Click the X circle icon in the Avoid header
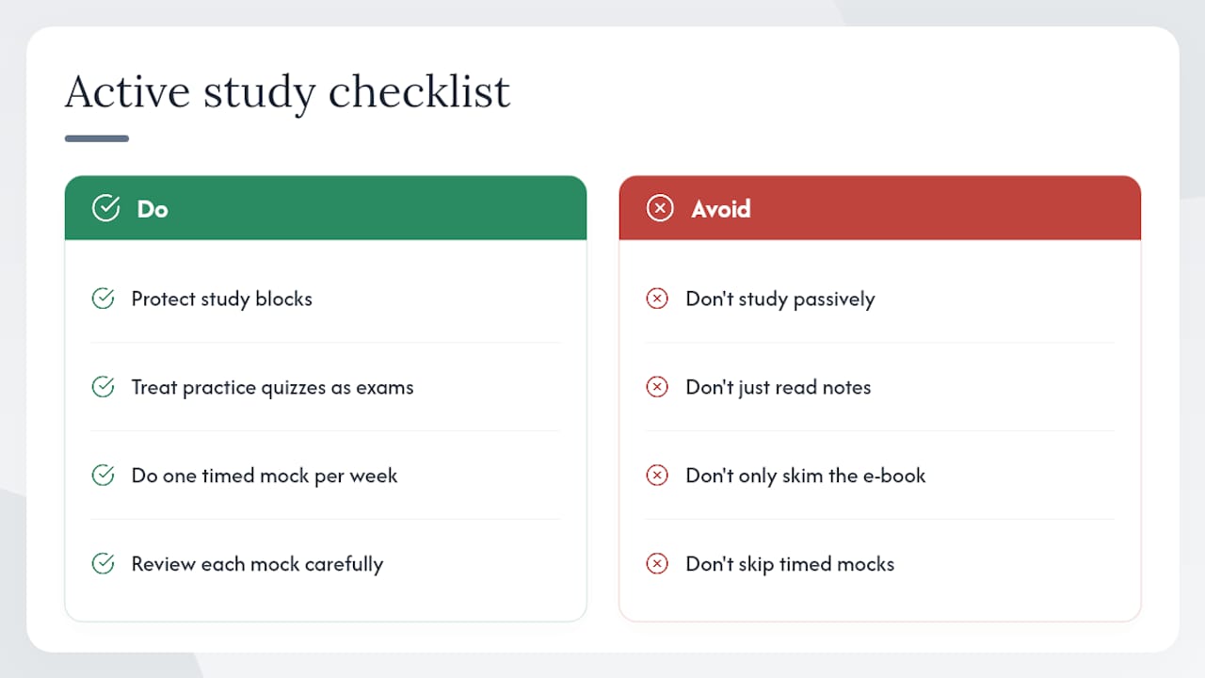 [x=660, y=208]
